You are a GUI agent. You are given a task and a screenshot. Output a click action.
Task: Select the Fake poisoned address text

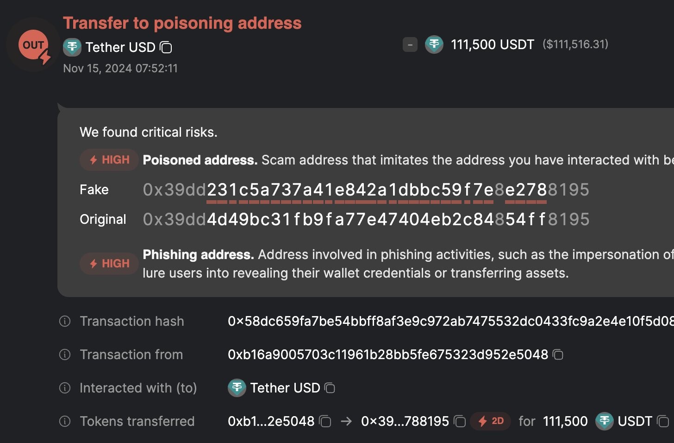pyautogui.click(x=366, y=190)
